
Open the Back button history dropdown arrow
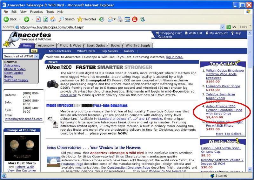click(x=20, y=19)
